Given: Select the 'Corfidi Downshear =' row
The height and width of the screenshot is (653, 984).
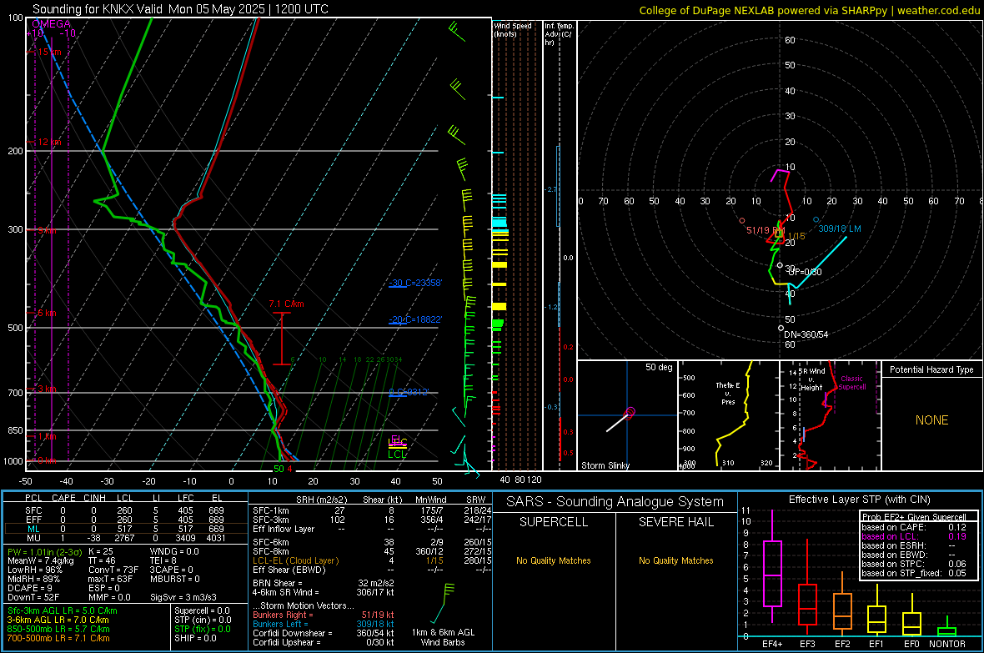Looking at the screenshot, I should (324, 633).
